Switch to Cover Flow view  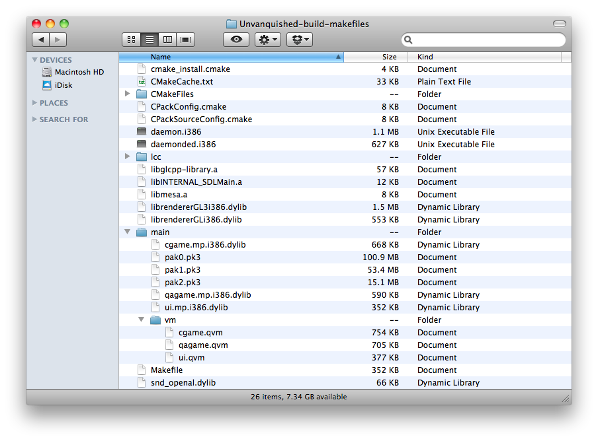coord(186,40)
